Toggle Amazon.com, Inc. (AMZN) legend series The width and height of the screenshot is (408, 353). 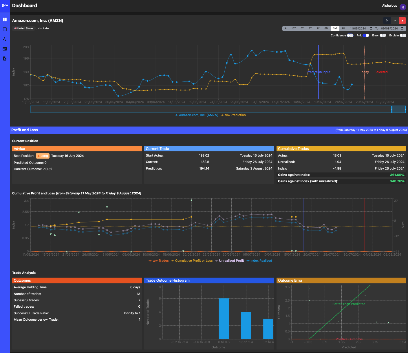coord(197,115)
